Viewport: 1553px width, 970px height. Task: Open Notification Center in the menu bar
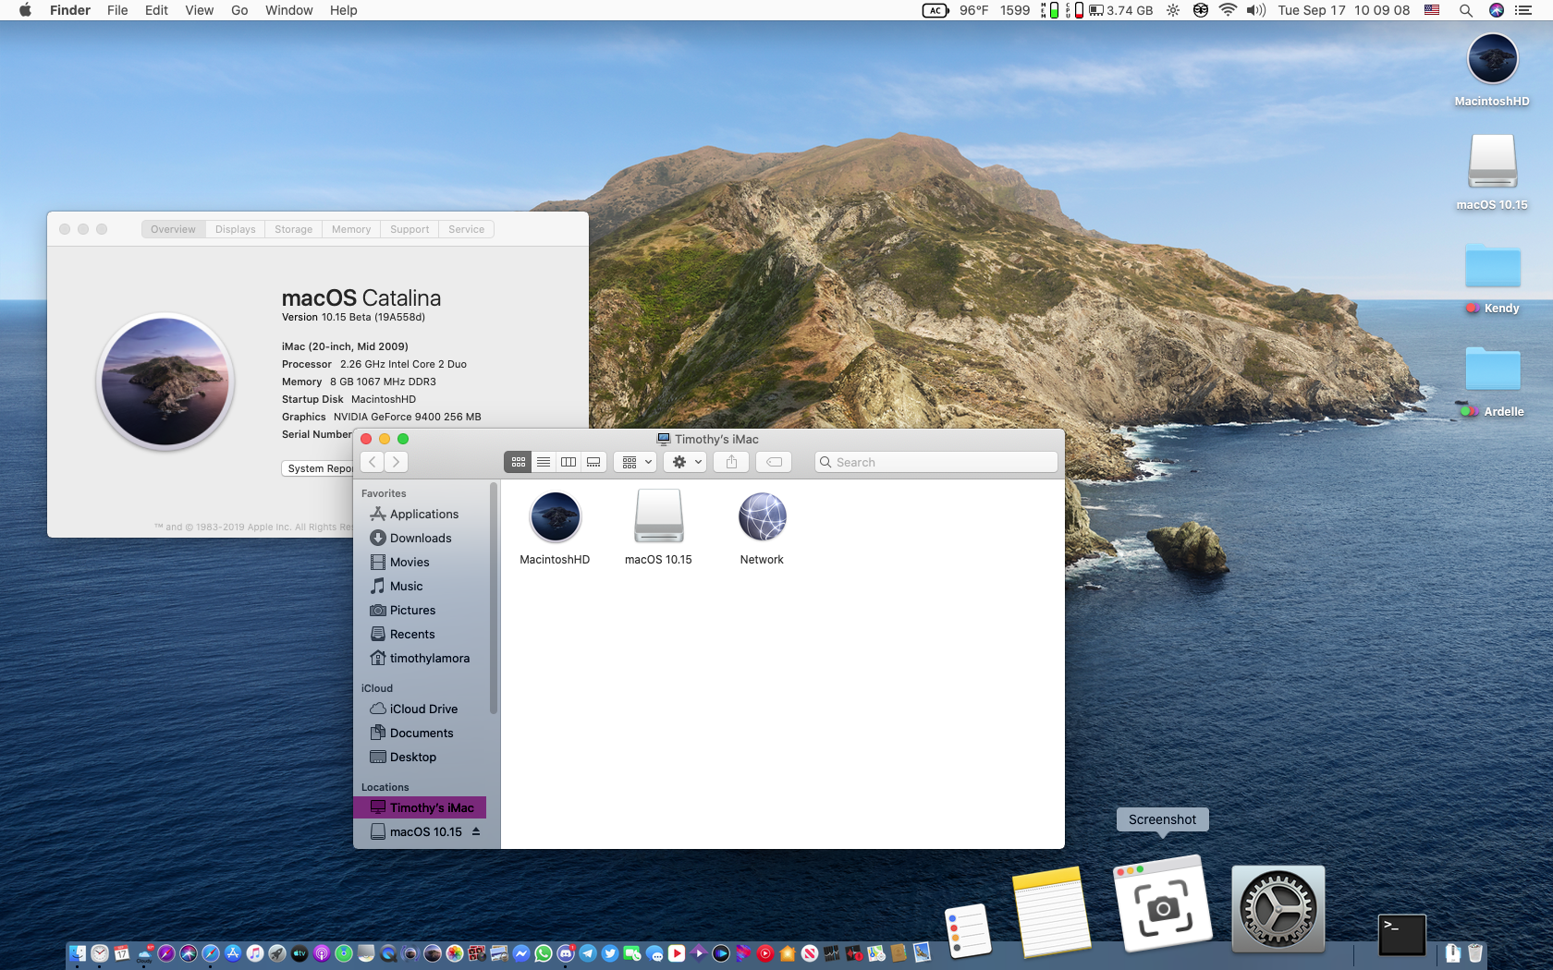tap(1523, 10)
